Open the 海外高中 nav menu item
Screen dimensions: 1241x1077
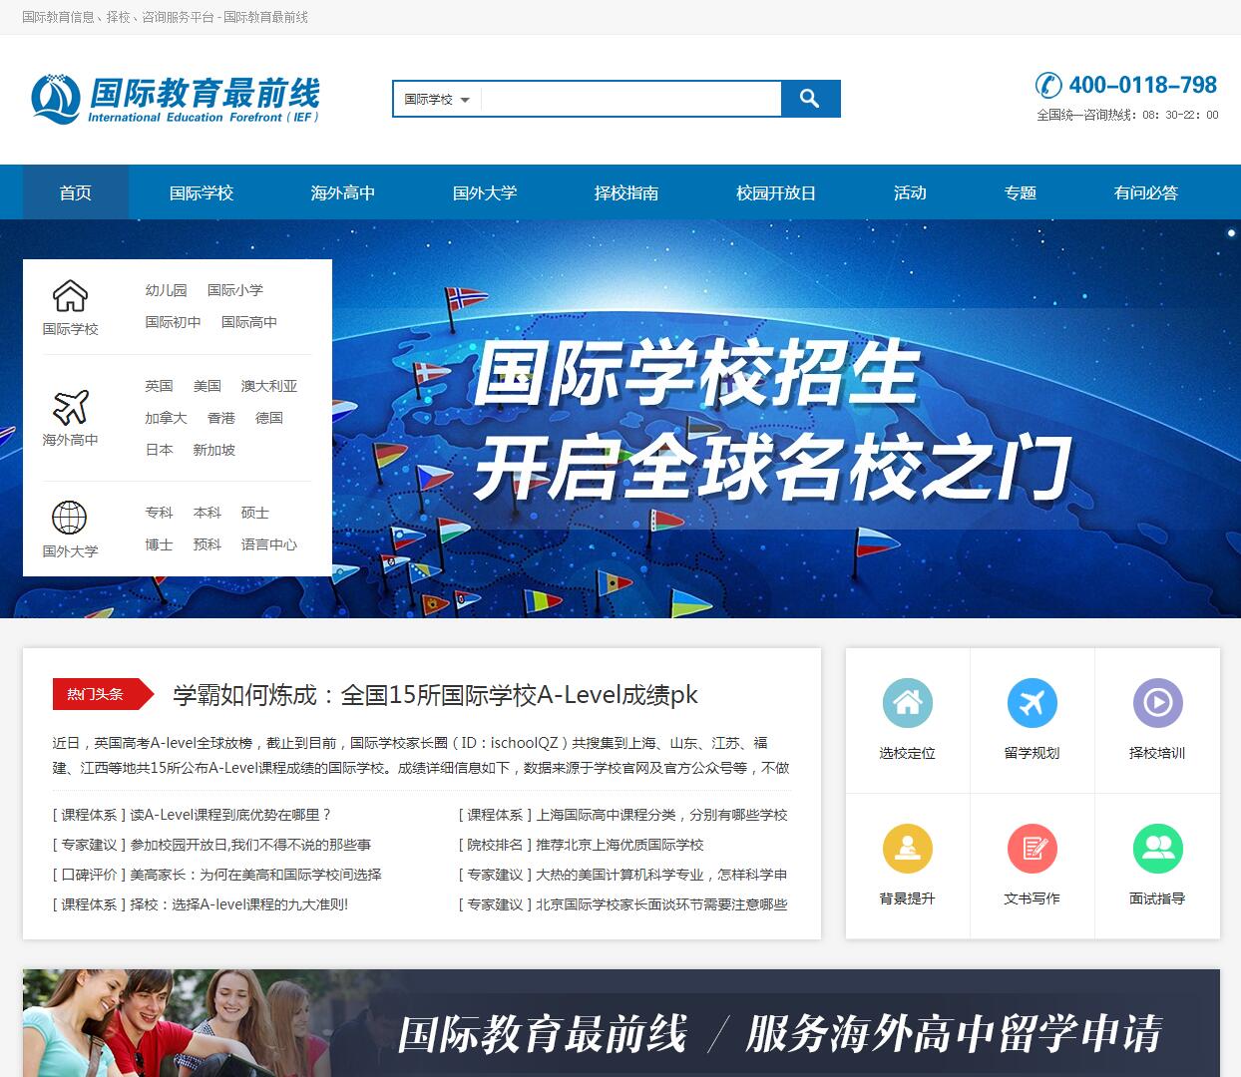tap(343, 192)
